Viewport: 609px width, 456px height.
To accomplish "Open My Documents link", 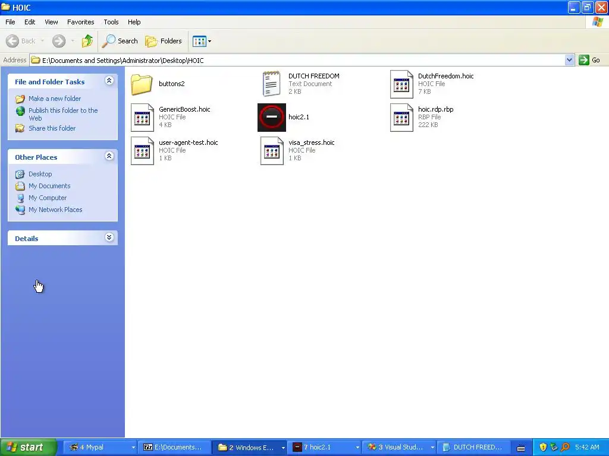I will [49, 186].
